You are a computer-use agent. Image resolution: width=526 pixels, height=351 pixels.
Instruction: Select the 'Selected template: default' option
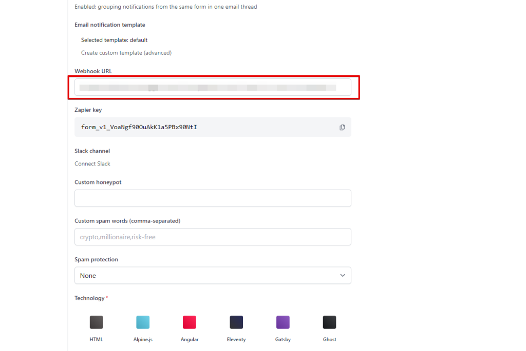115,40
